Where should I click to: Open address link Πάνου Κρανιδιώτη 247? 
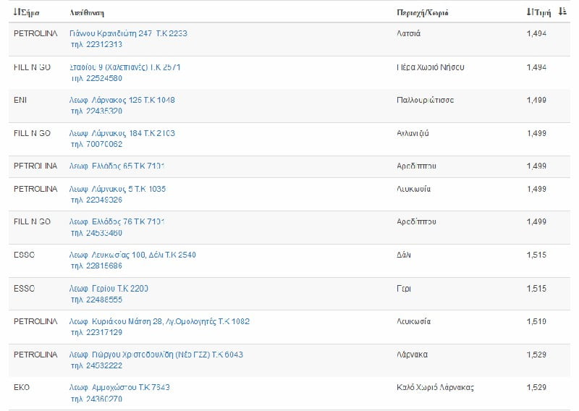[128, 33]
